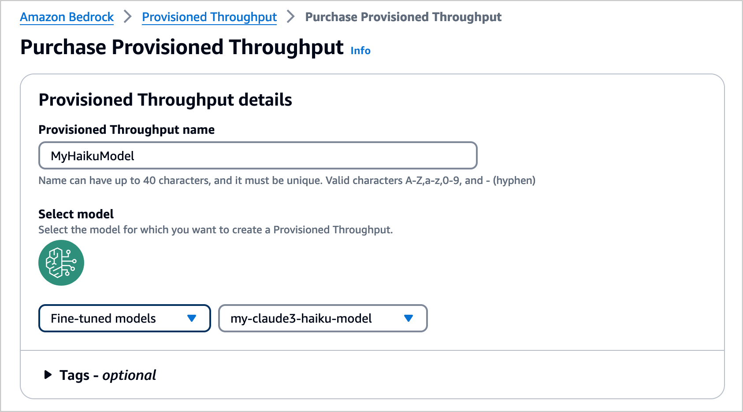This screenshot has width=743, height=412.
Task: Open the Provisioned Throughput breadcrumb link
Action: [x=209, y=17]
